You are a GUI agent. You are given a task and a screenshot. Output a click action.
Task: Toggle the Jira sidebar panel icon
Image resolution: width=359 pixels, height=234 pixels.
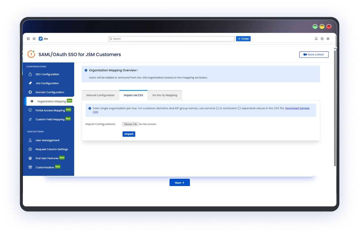[28, 39]
